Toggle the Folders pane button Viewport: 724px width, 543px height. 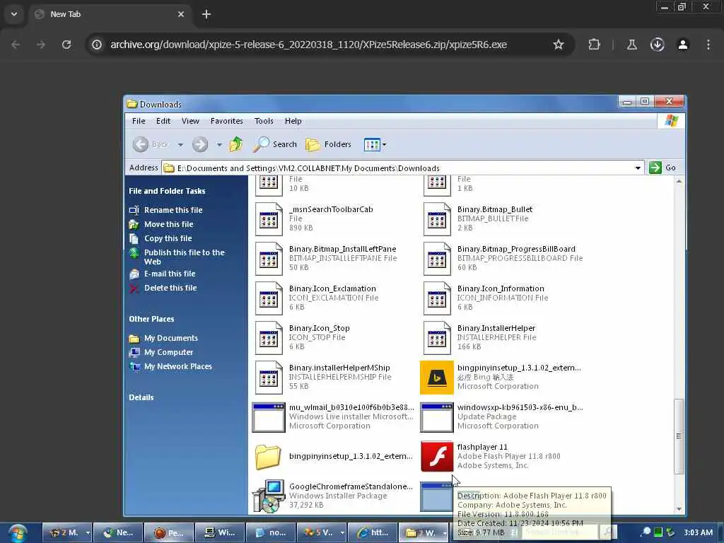click(328, 144)
